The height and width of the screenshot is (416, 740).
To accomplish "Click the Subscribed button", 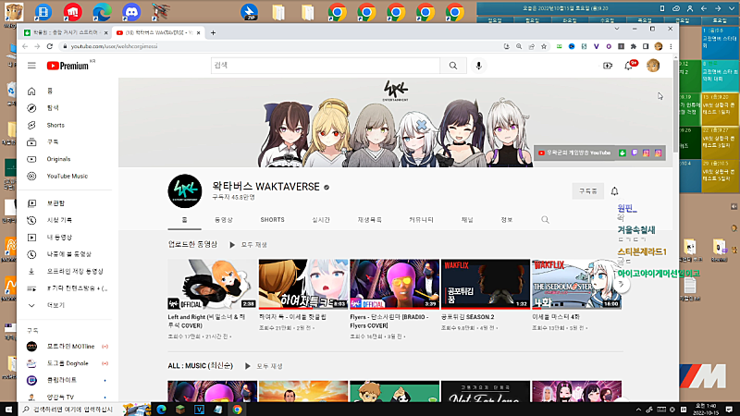I will pos(588,191).
